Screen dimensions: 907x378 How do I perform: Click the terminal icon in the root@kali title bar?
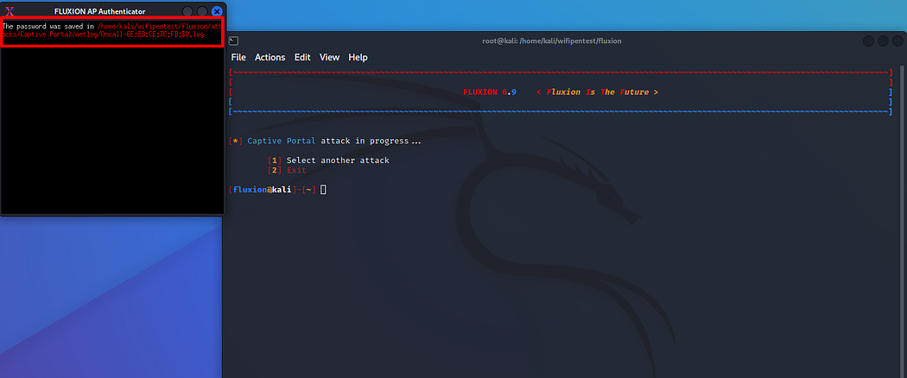tap(233, 41)
